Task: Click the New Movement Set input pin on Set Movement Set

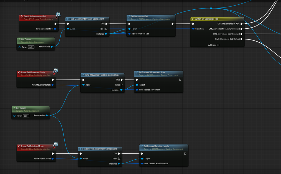Action: coord(129,34)
